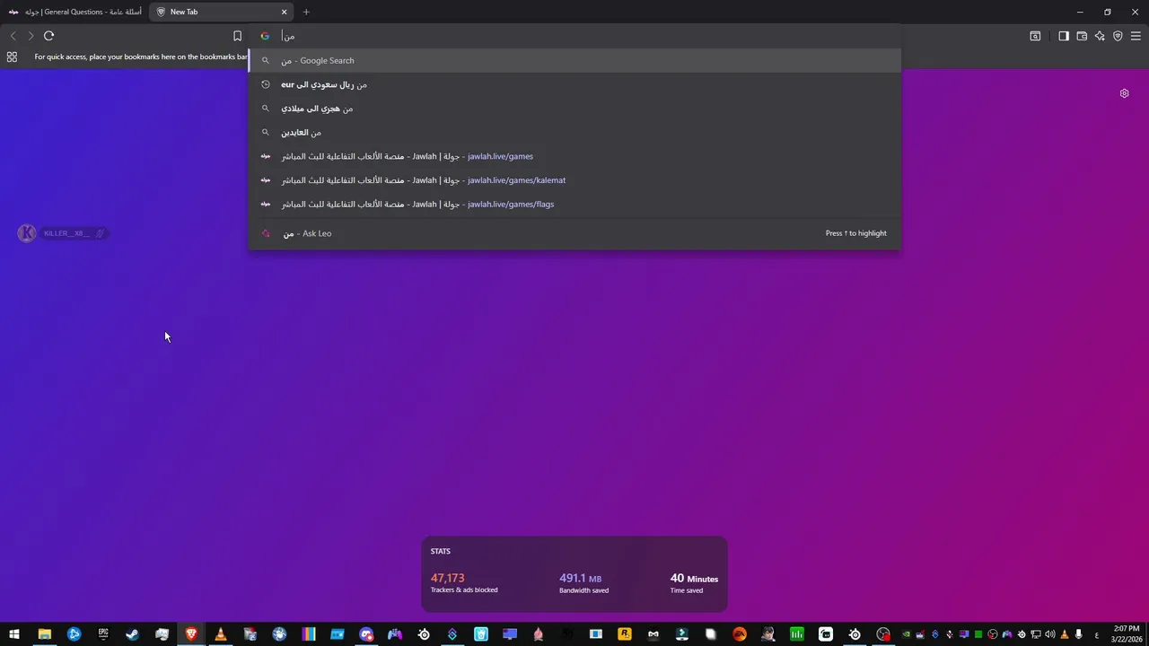Click the Brave browser taskbar icon
The image size is (1149, 646).
191,634
